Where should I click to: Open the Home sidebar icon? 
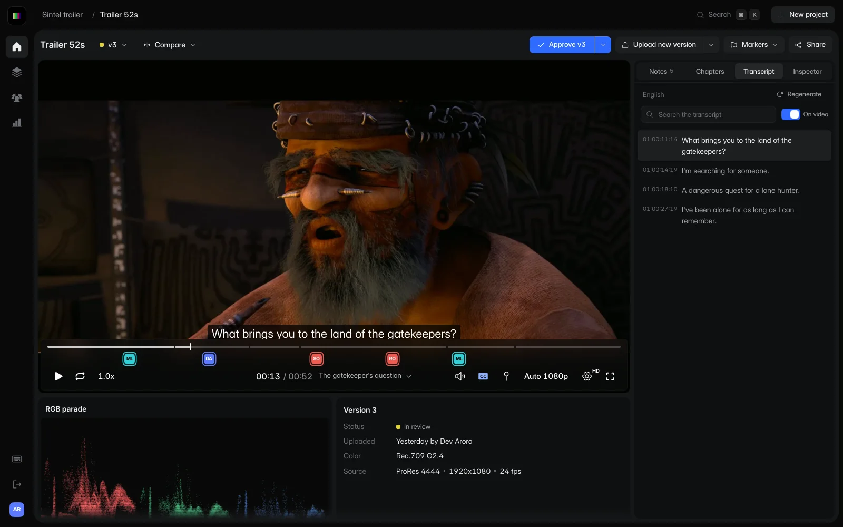click(x=17, y=47)
